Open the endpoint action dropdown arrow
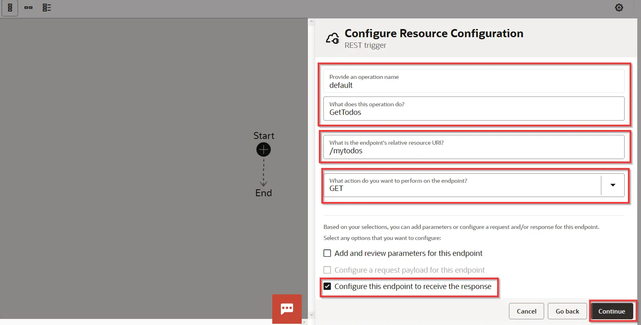Viewport: 641px width, 325px height. [x=612, y=185]
